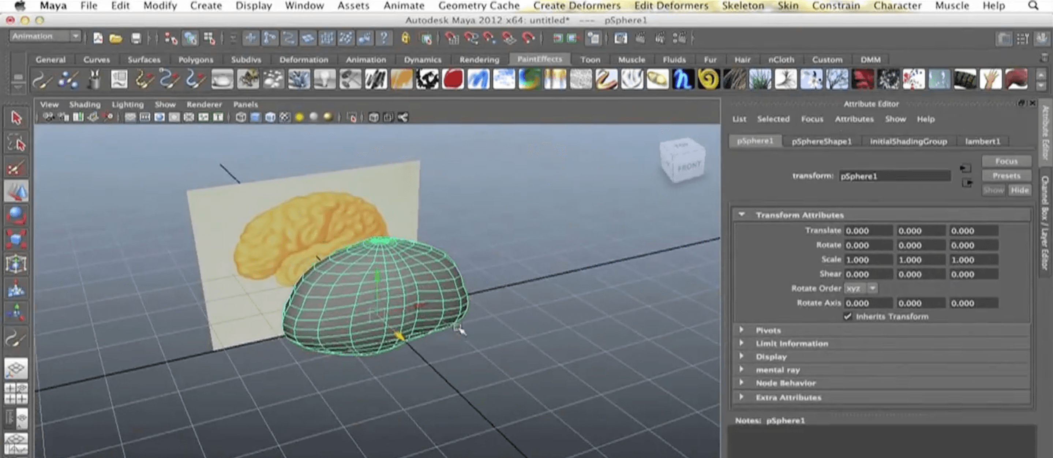The image size is (1053, 458).
Task: Click the hand brush shelf icon
Action: (990, 79)
